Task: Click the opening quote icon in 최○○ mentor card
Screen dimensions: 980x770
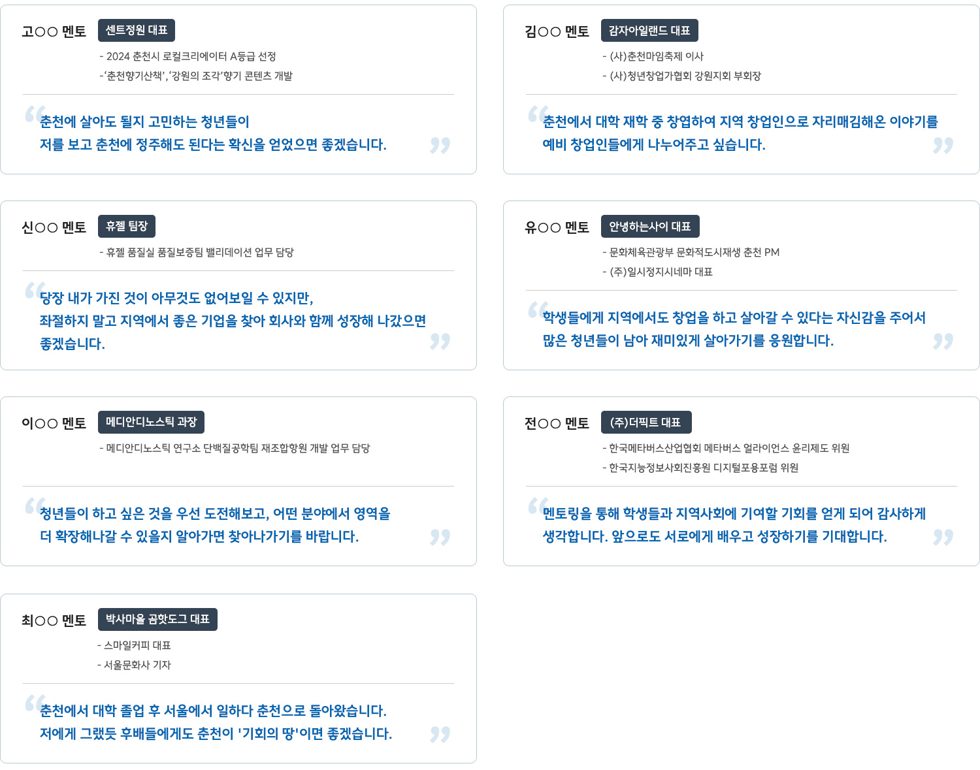Action: pos(35,703)
